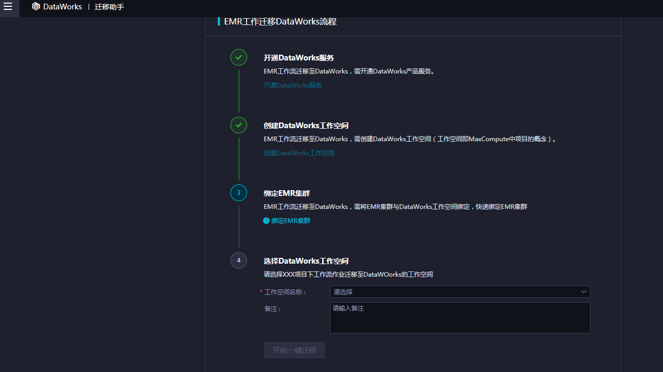Expand the 工作空间名称 dropdown arrow

pyautogui.click(x=584, y=292)
